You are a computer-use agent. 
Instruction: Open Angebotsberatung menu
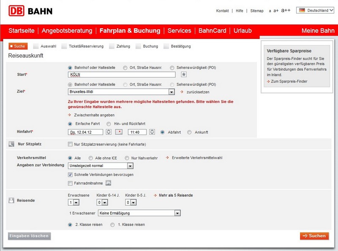click(67, 30)
